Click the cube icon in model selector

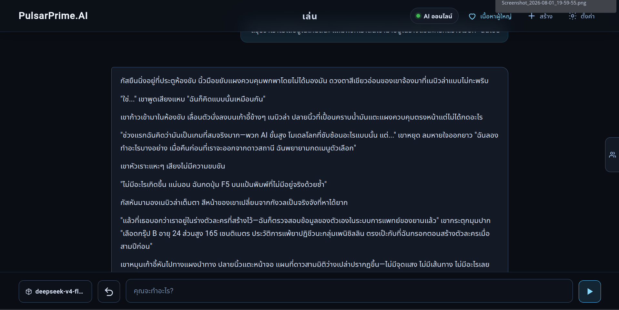[x=29, y=292]
